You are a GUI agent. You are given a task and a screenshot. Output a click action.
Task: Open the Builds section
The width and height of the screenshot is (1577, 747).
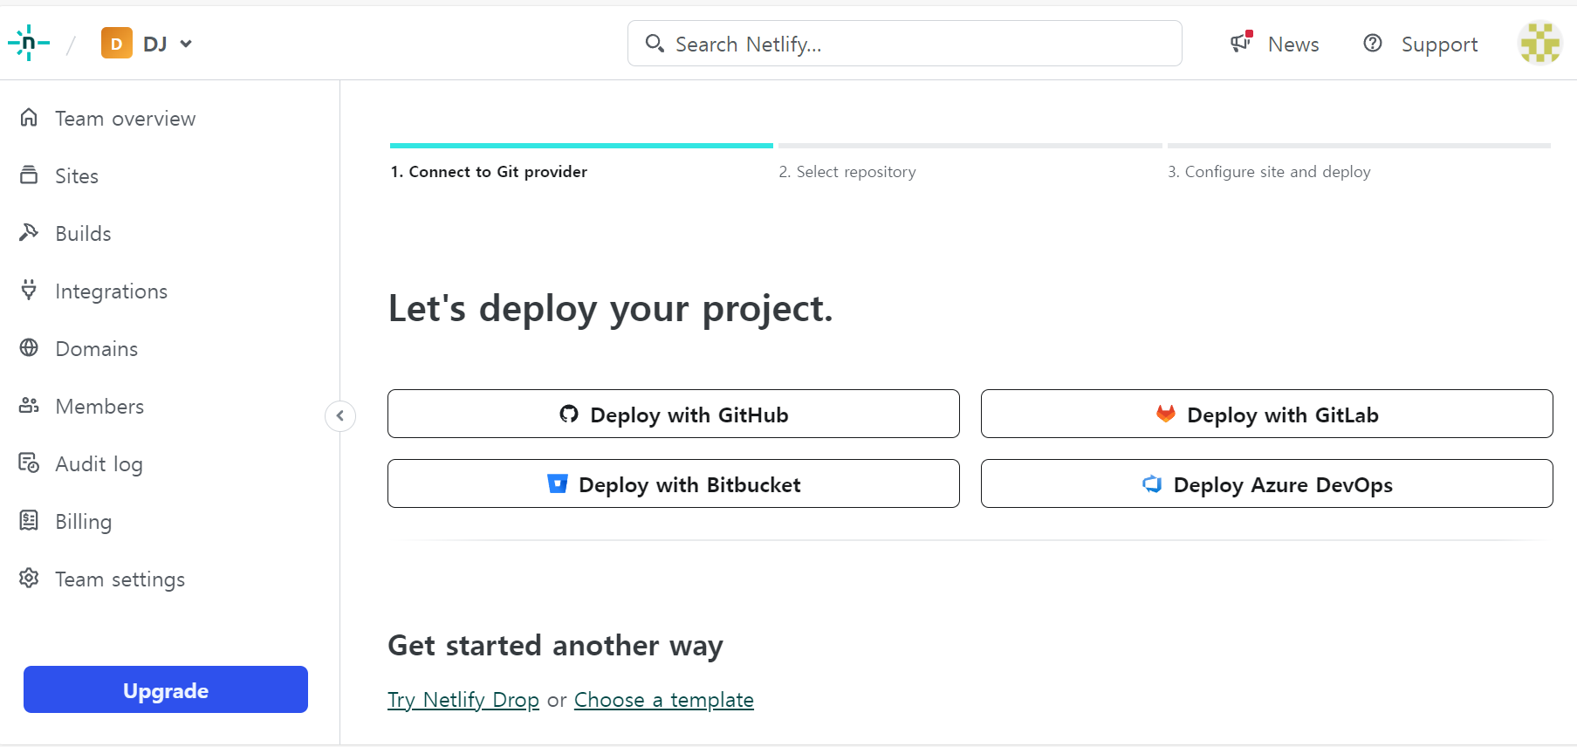(83, 234)
